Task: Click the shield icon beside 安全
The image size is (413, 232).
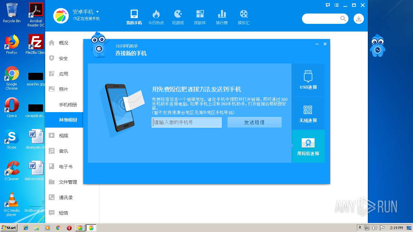Action: (x=52, y=58)
